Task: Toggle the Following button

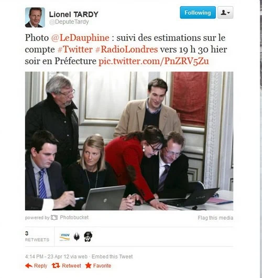Action: [x=198, y=13]
